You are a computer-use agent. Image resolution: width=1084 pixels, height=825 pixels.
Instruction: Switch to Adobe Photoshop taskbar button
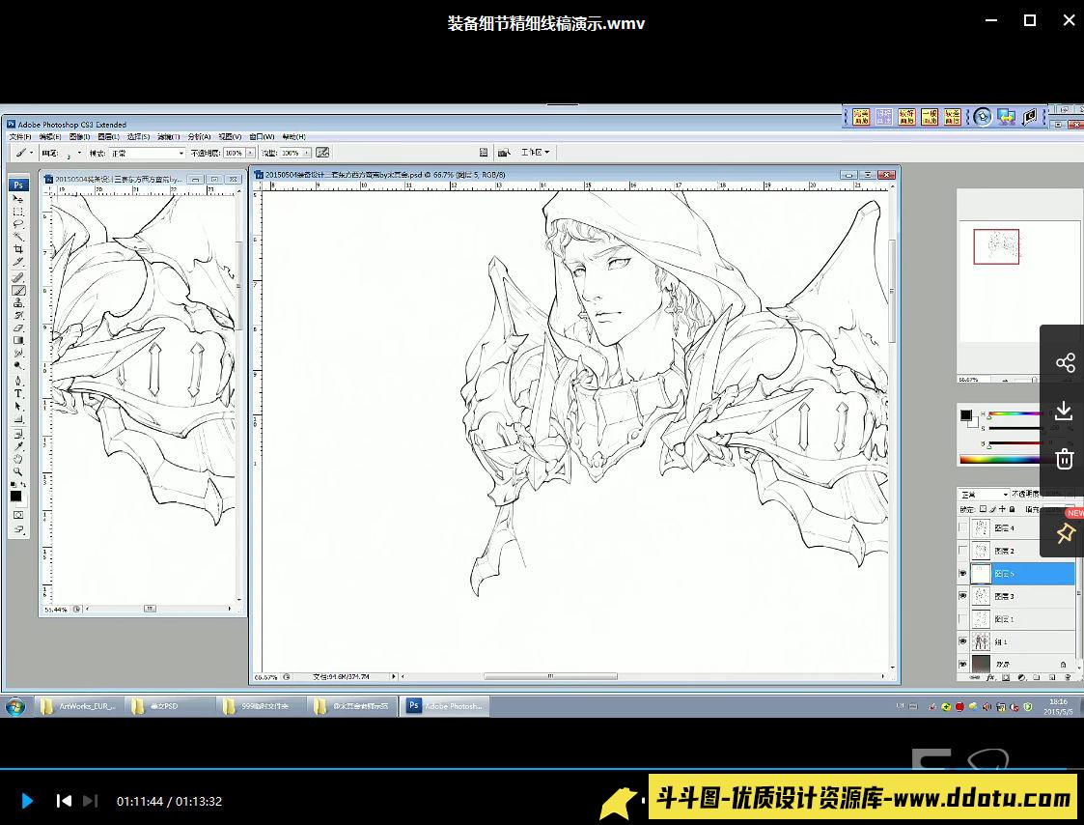[x=447, y=706]
